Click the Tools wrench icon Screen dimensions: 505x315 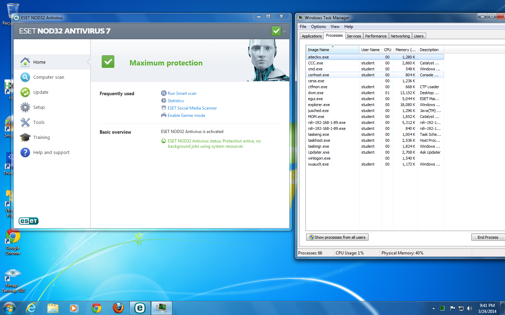click(25, 122)
